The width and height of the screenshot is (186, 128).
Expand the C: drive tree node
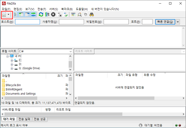[12, 60]
